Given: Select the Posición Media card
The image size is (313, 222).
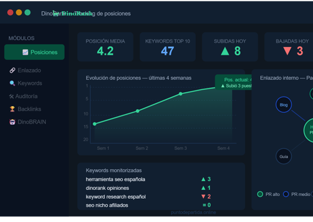Looking at the screenshot, I should (x=105, y=47).
